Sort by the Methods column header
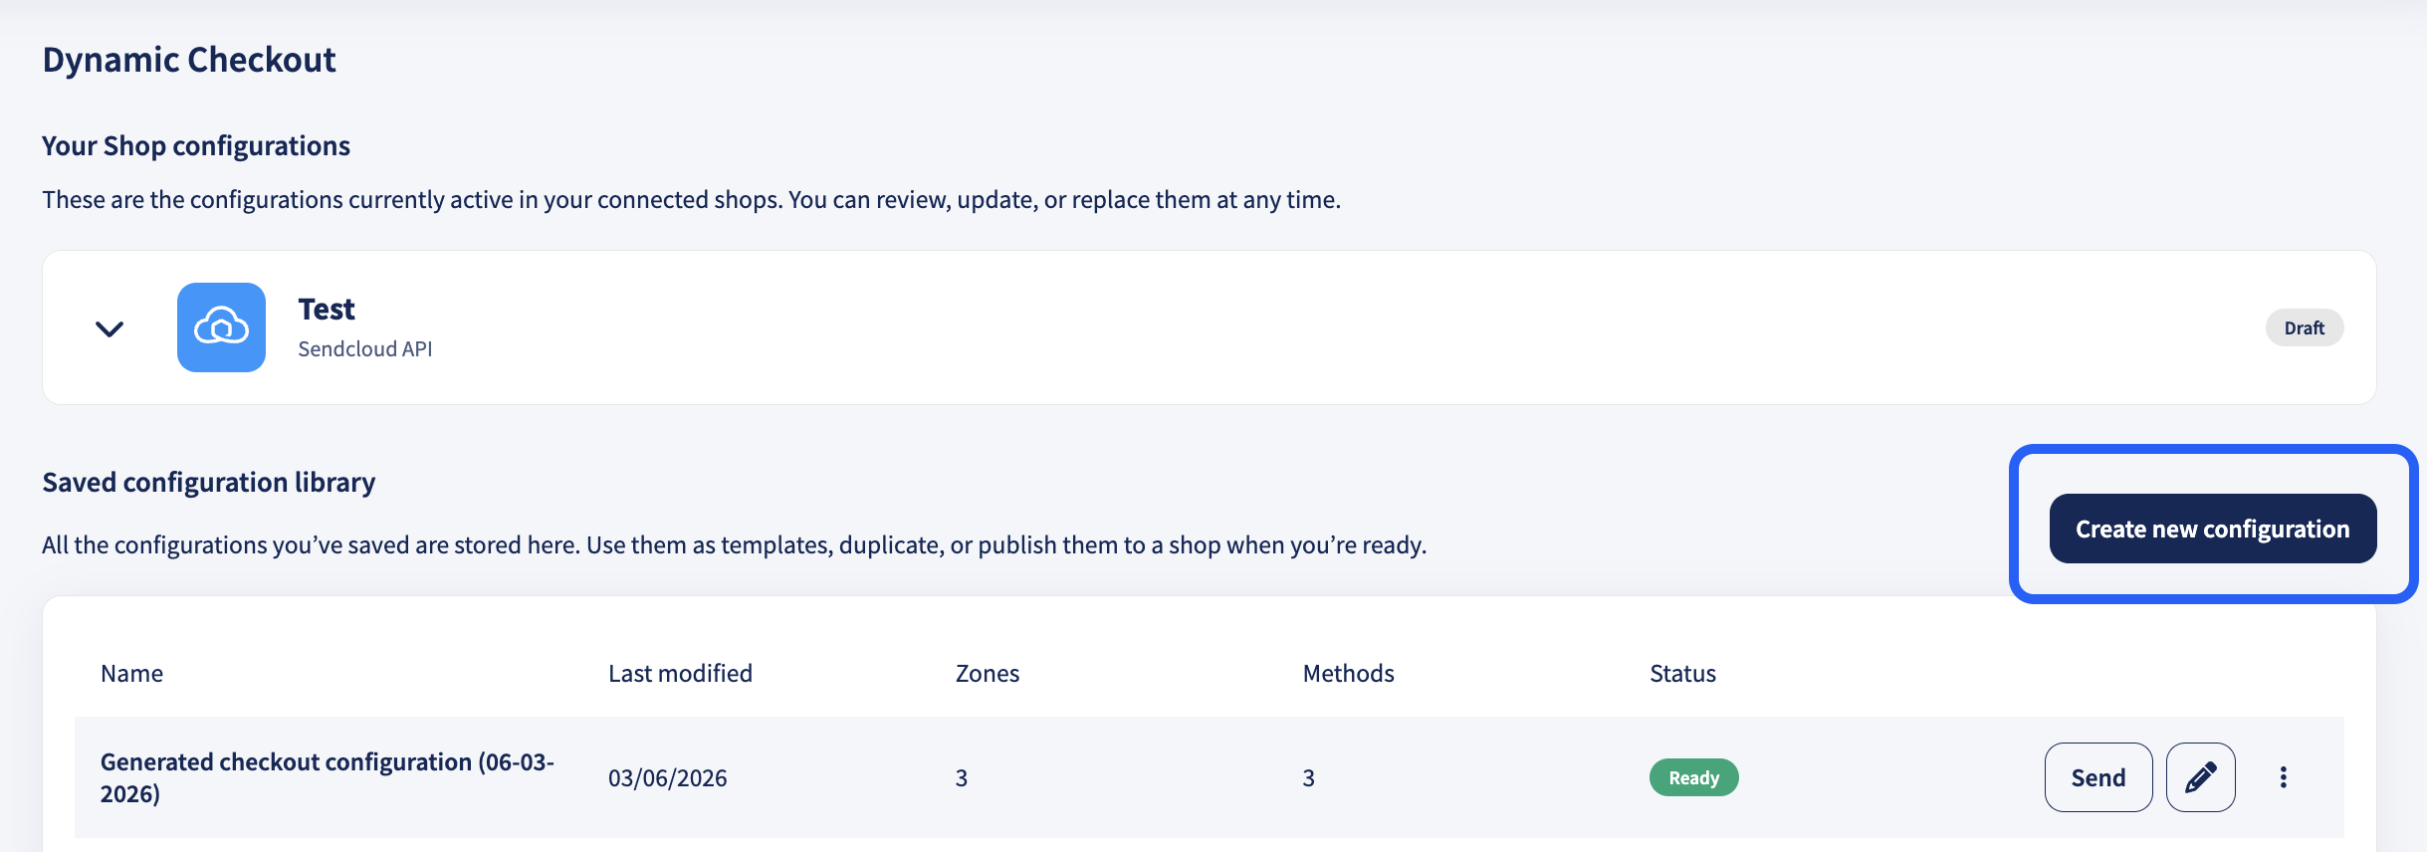This screenshot has height=852, width=2427. coord(1348,674)
